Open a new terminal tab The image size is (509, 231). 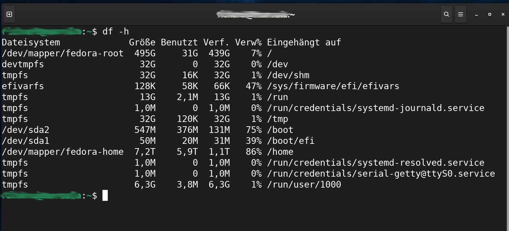click(x=9, y=14)
